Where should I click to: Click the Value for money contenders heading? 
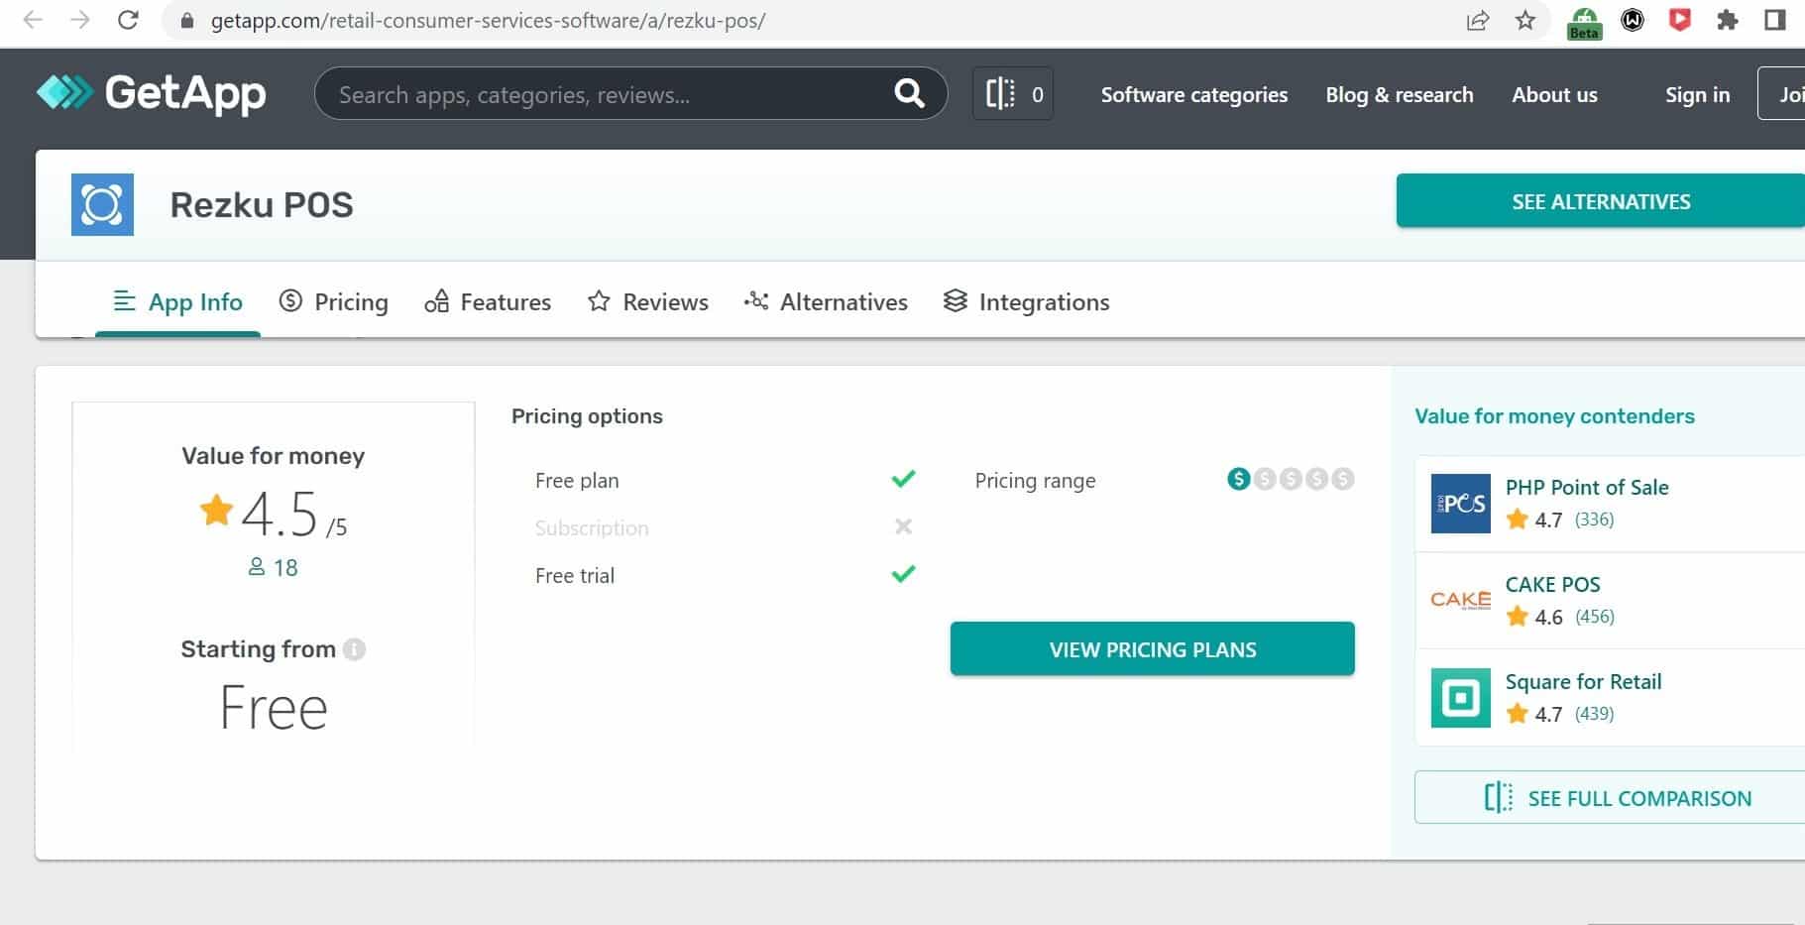[x=1554, y=415]
